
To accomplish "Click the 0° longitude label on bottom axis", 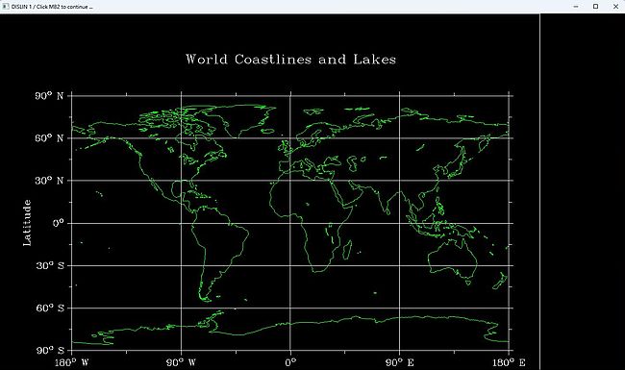I will tap(290, 362).
